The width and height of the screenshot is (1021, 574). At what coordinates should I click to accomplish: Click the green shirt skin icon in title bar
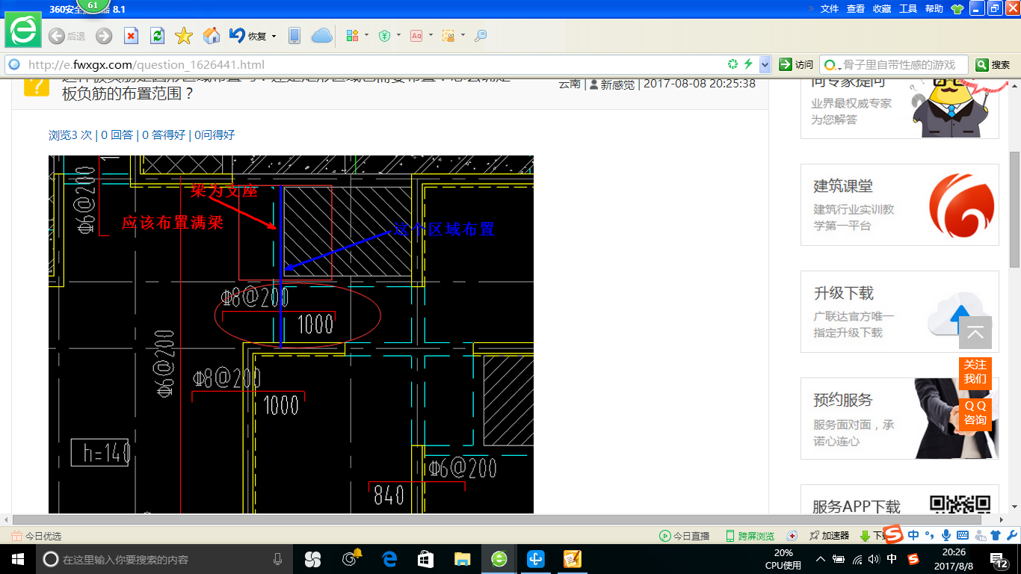coord(957,9)
